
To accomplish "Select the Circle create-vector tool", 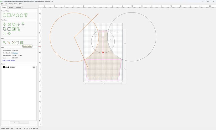I will [4, 15].
